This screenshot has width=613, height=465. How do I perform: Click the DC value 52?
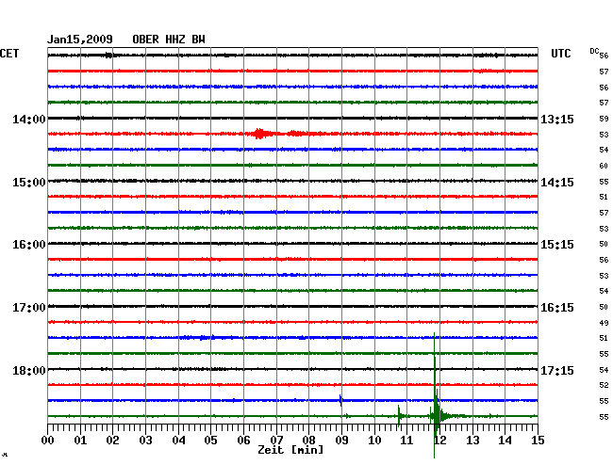(x=604, y=385)
